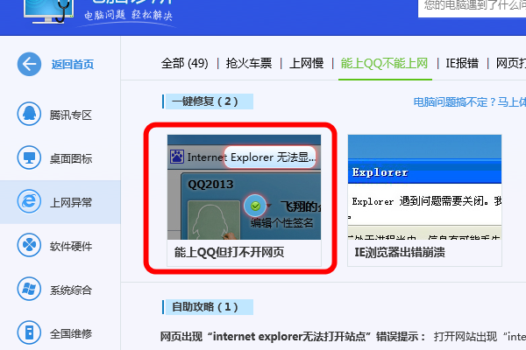
Task: Select 全国维修 label in sidebar
Action: tap(71, 334)
